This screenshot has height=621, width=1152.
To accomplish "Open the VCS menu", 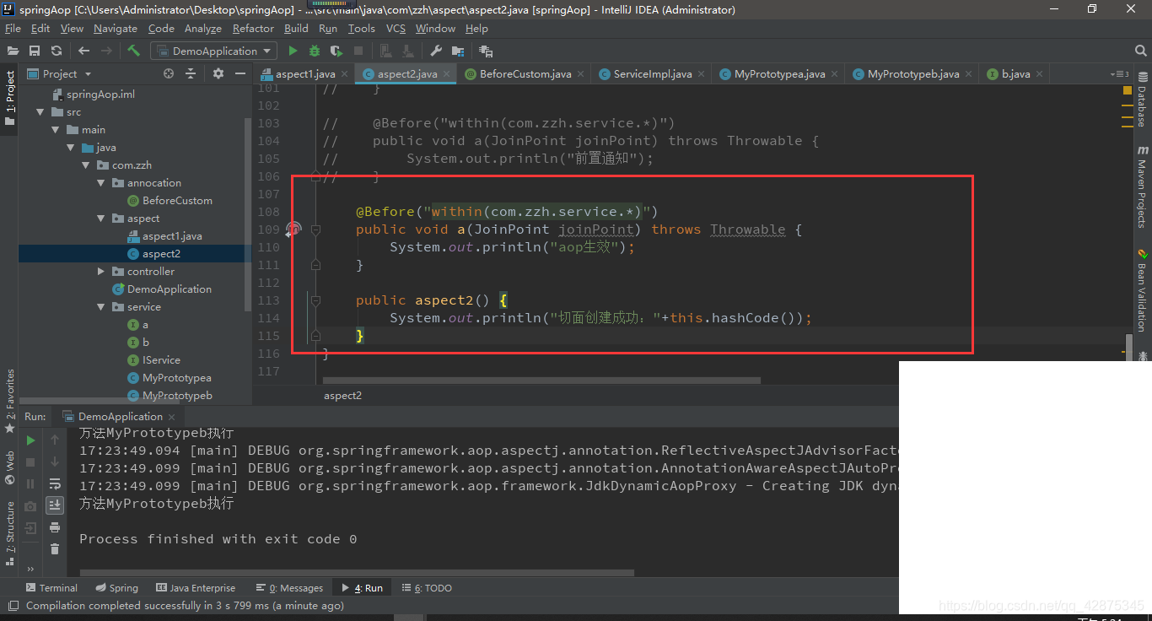I will [x=396, y=29].
